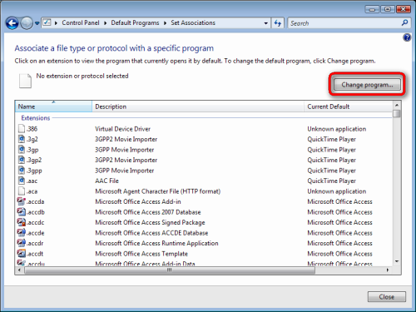Refresh the address bar location
416x312 pixels.
click(x=278, y=23)
